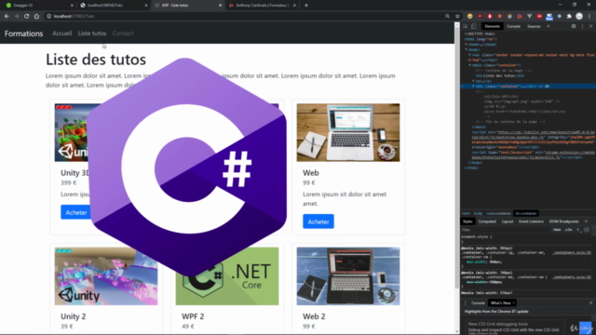The width and height of the screenshot is (596, 335).
Task: Select body in the DevTools breadcrumb
Action: click(478, 213)
